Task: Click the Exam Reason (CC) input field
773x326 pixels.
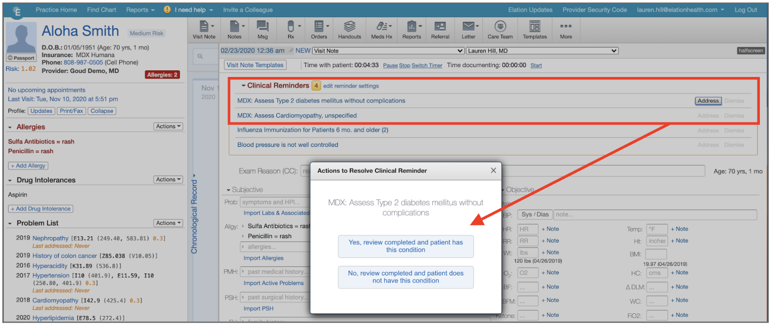Action: (306, 172)
